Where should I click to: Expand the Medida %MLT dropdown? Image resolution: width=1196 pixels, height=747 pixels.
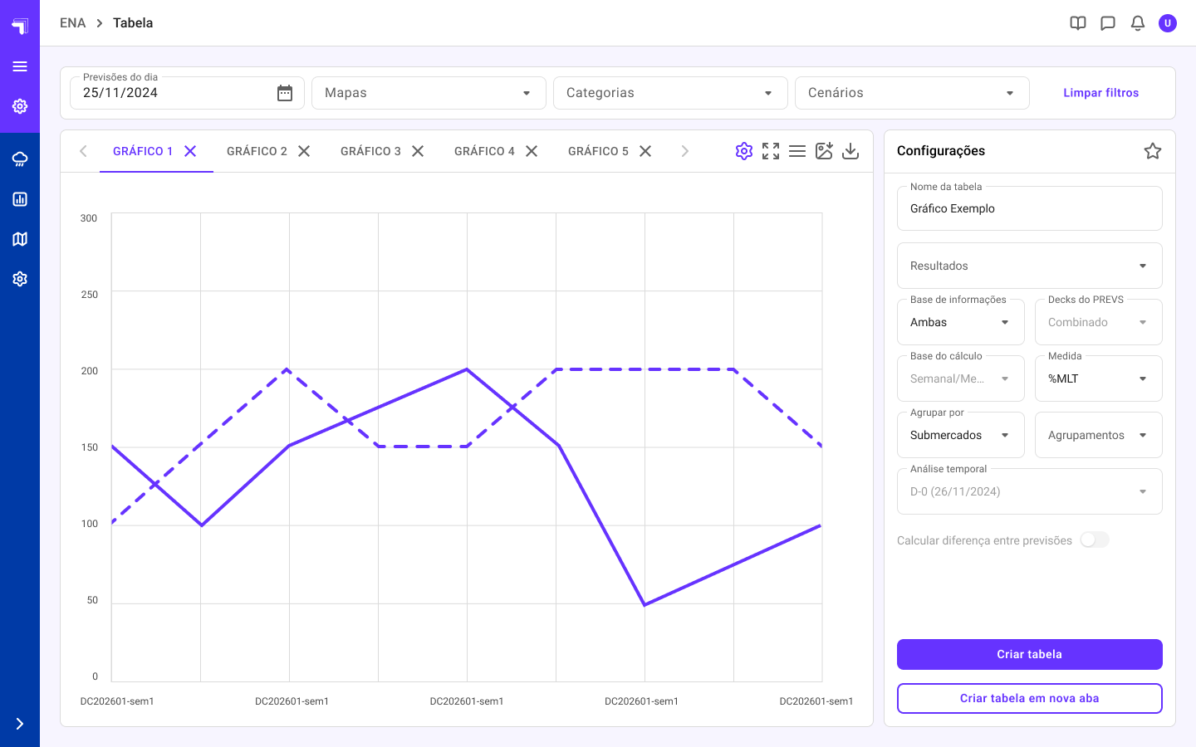click(x=1098, y=378)
